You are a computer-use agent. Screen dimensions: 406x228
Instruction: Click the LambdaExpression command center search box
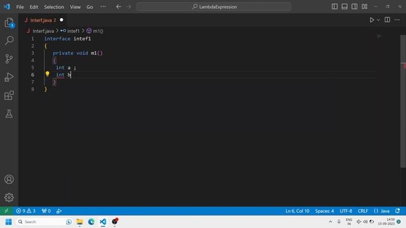pos(214,7)
